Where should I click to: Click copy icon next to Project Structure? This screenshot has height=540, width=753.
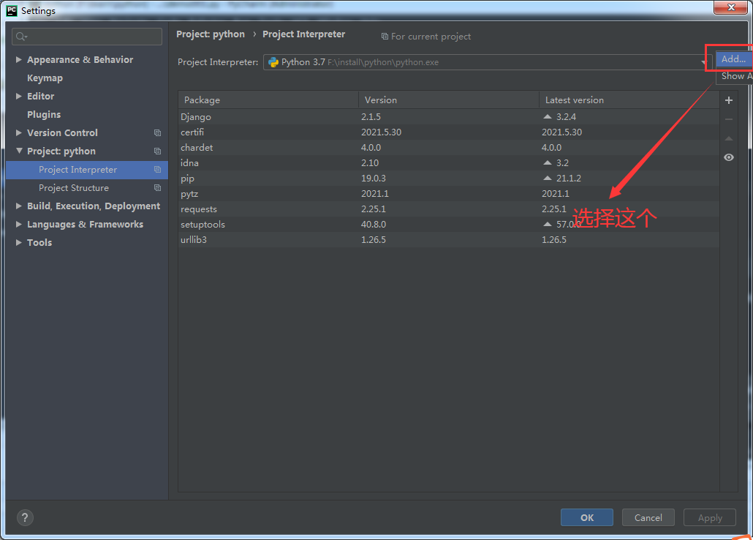(x=157, y=187)
